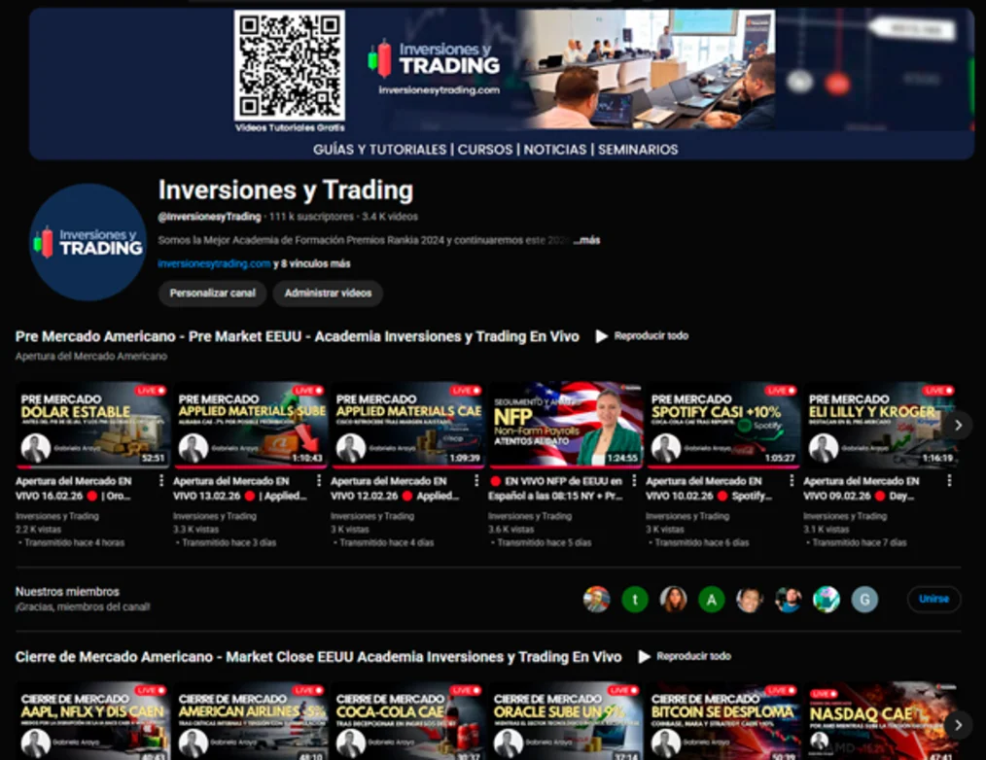Open options menu for the 16.02.26 video
The height and width of the screenshot is (760, 986).
(x=161, y=481)
